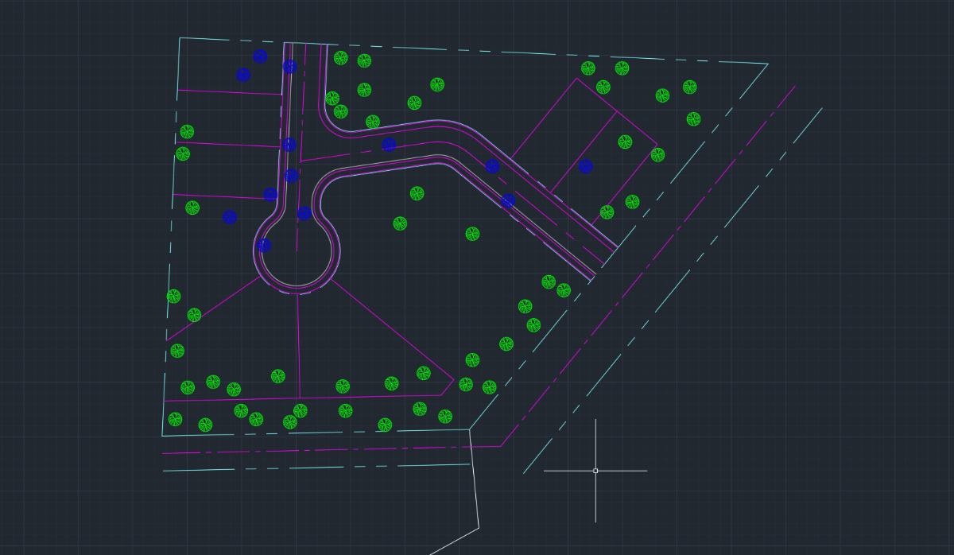
Task: Click the outermost diagonal cyan dashed line
Action: pyautogui.click(x=673, y=291)
